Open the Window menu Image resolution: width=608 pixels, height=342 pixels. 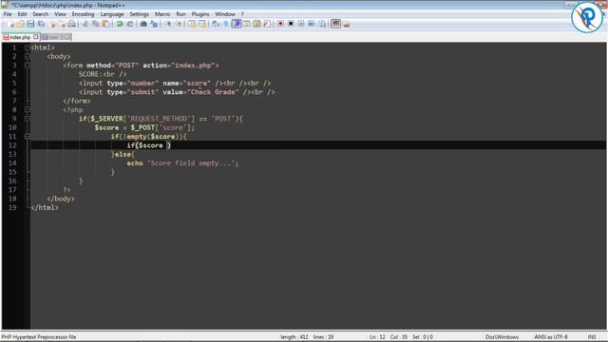point(225,14)
